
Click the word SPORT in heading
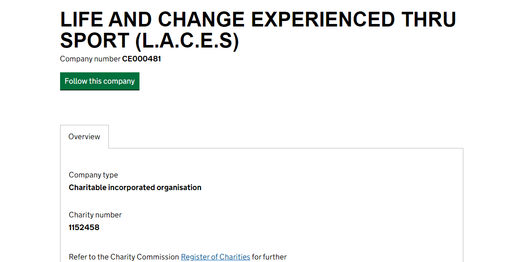(95, 41)
